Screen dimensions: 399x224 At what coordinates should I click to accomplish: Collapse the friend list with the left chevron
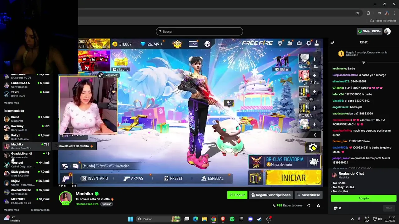click(x=315, y=135)
